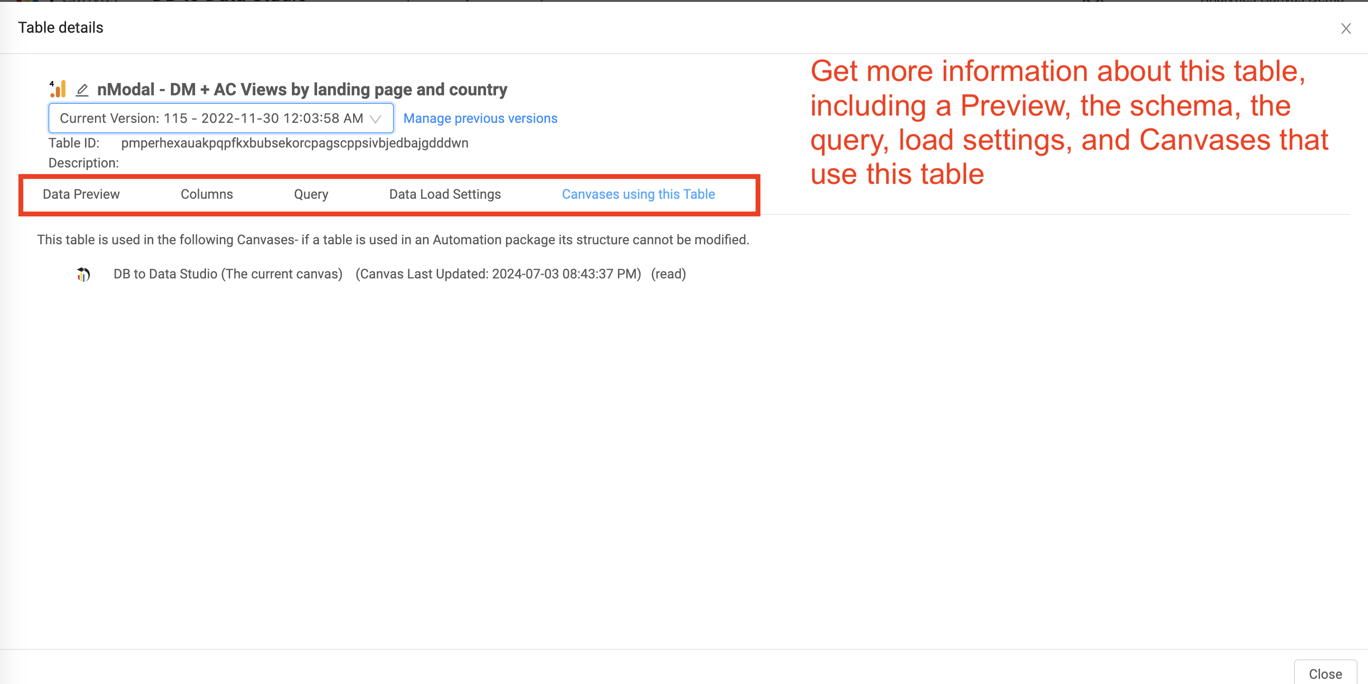This screenshot has width=1368, height=684.
Task: Select the Canvases using this Table tab
Action: (638, 194)
